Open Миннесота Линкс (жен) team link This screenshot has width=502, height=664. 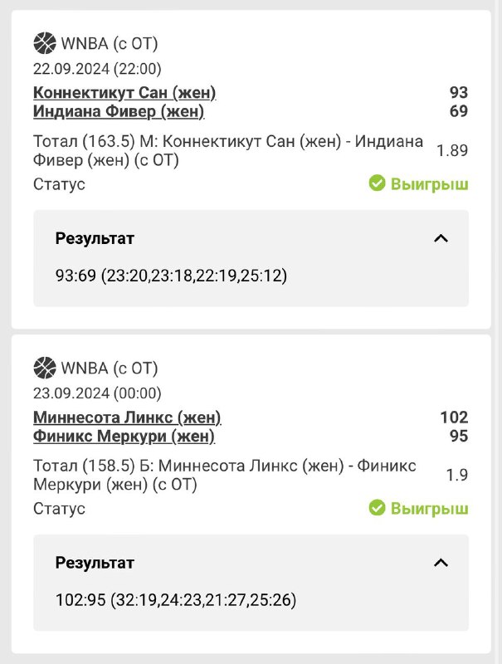pyautogui.click(x=127, y=417)
